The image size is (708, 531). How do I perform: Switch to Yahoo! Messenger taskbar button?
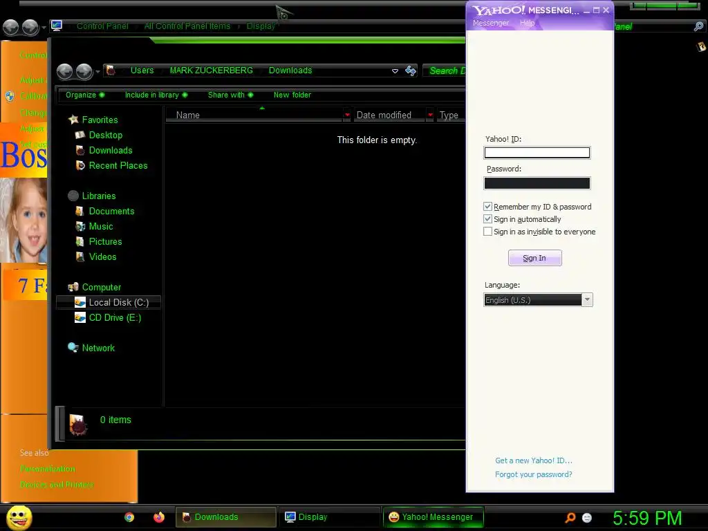point(434,517)
